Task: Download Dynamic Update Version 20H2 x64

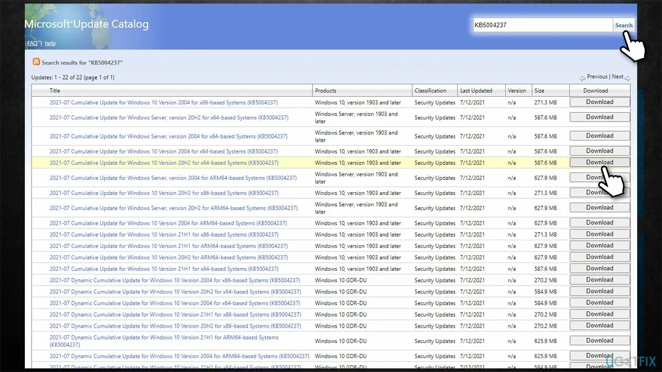Action: 599,291
